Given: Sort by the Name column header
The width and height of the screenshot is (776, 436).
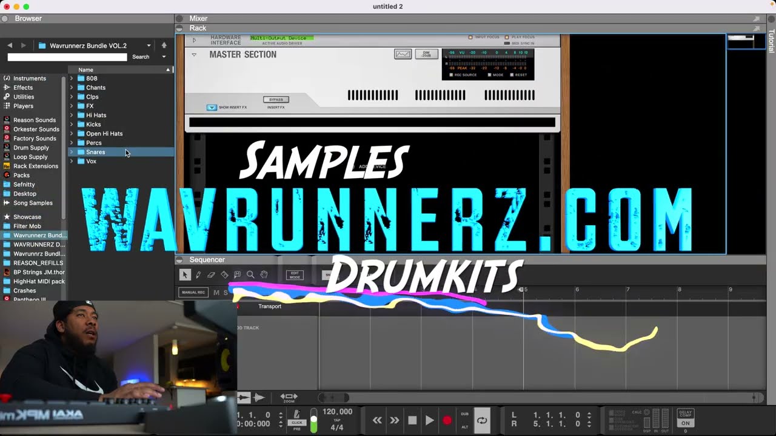Looking at the screenshot, I should [121, 70].
